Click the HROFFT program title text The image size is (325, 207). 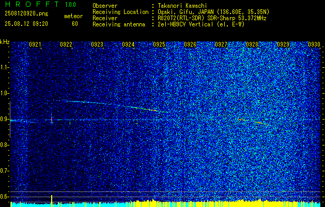(32, 4)
